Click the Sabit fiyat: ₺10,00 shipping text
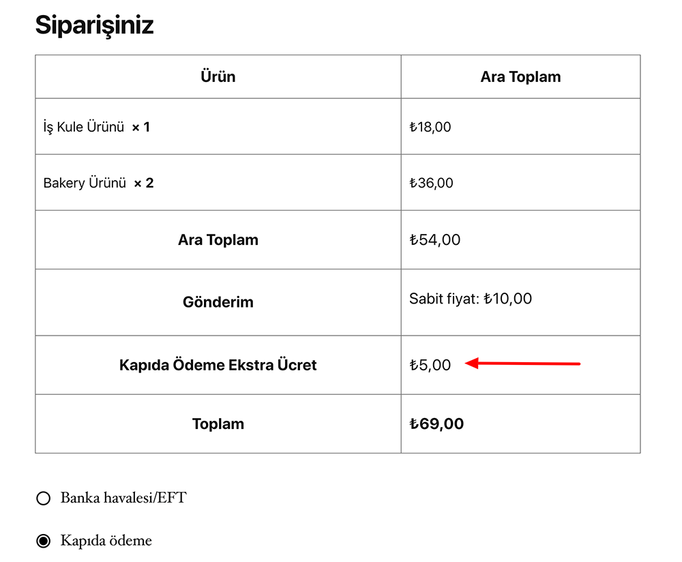 tap(471, 299)
